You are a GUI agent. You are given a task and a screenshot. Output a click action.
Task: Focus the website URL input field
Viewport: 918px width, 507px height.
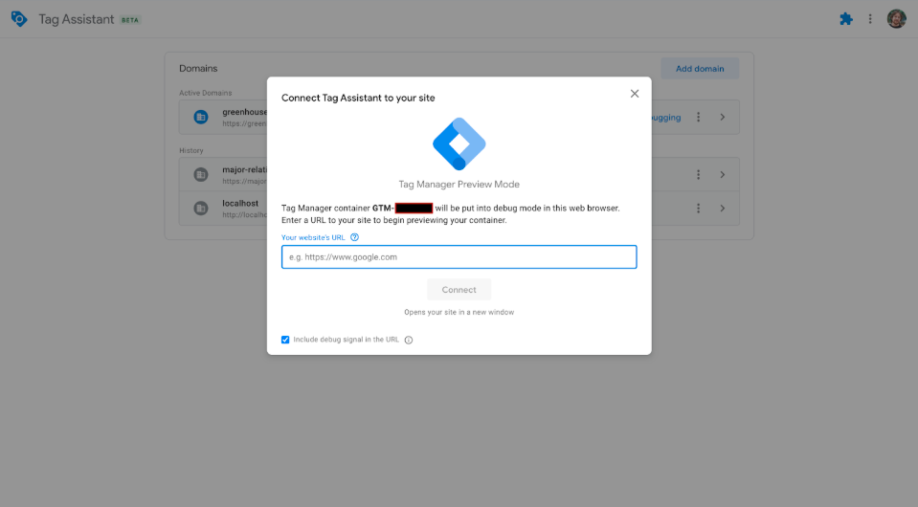tap(459, 256)
